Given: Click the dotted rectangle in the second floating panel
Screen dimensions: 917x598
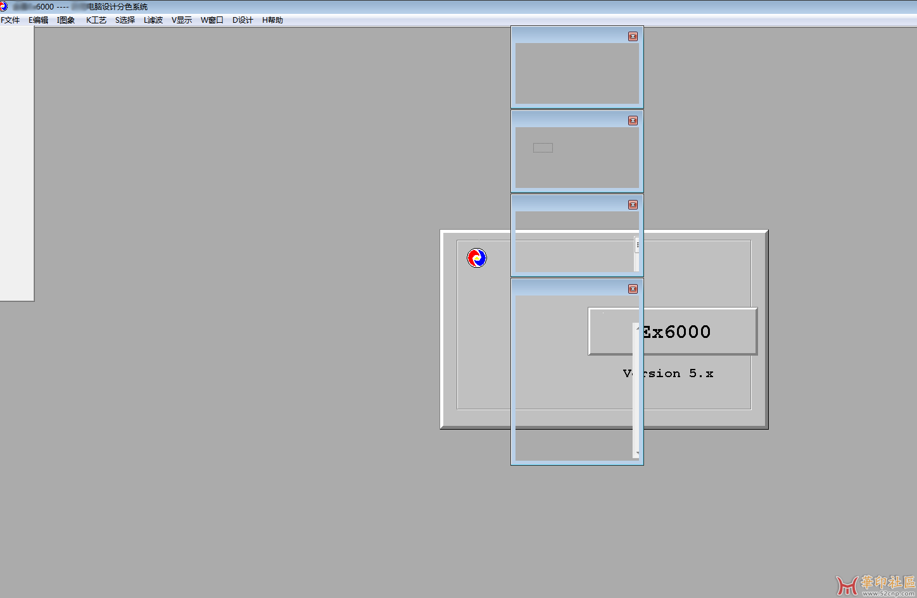Looking at the screenshot, I should click(x=543, y=148).
